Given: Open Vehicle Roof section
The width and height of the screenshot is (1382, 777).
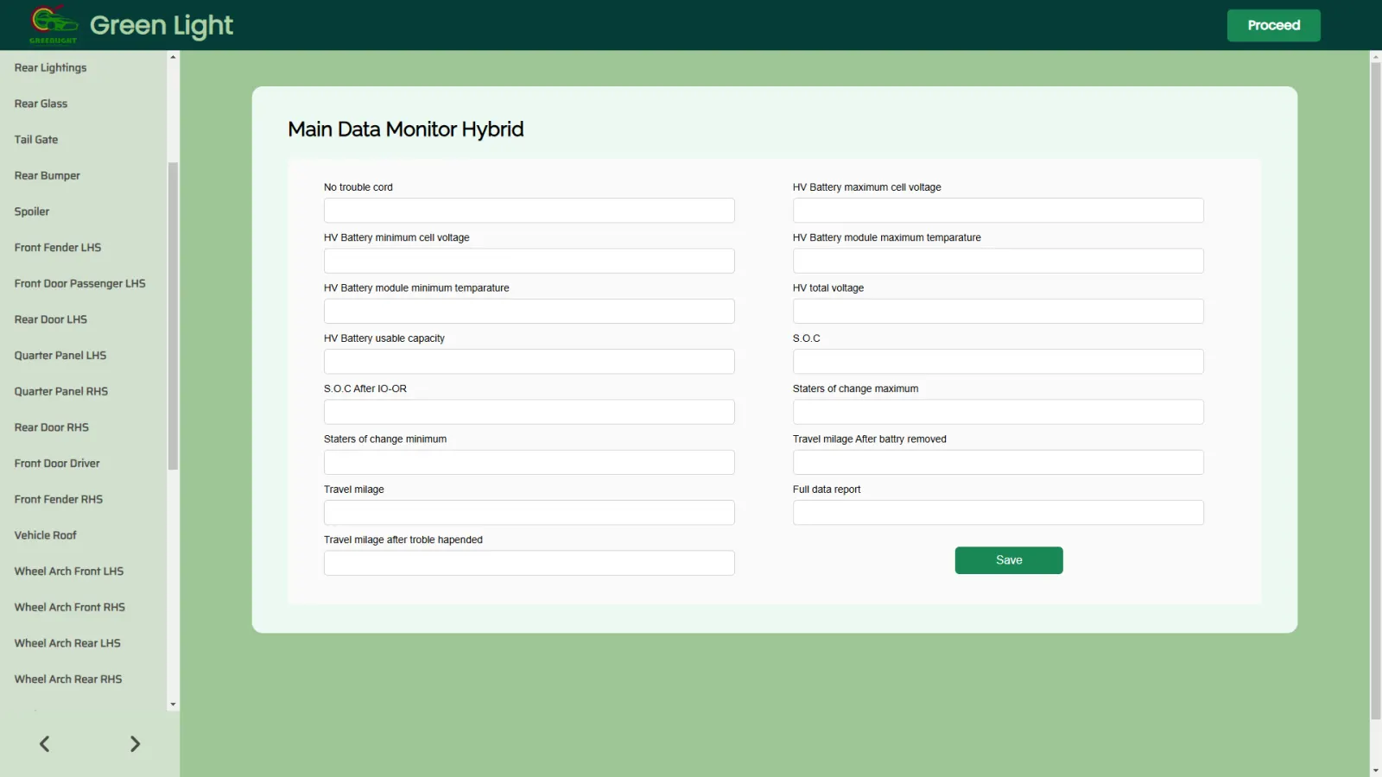Looking at the screenshot, I should (46, 535).
